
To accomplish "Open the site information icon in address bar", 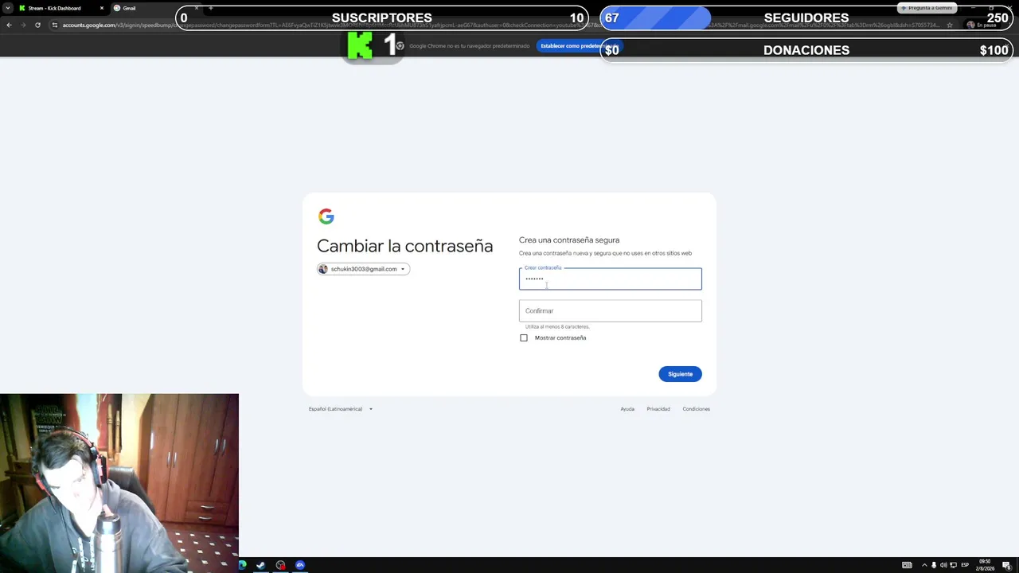I will point(54,25).
